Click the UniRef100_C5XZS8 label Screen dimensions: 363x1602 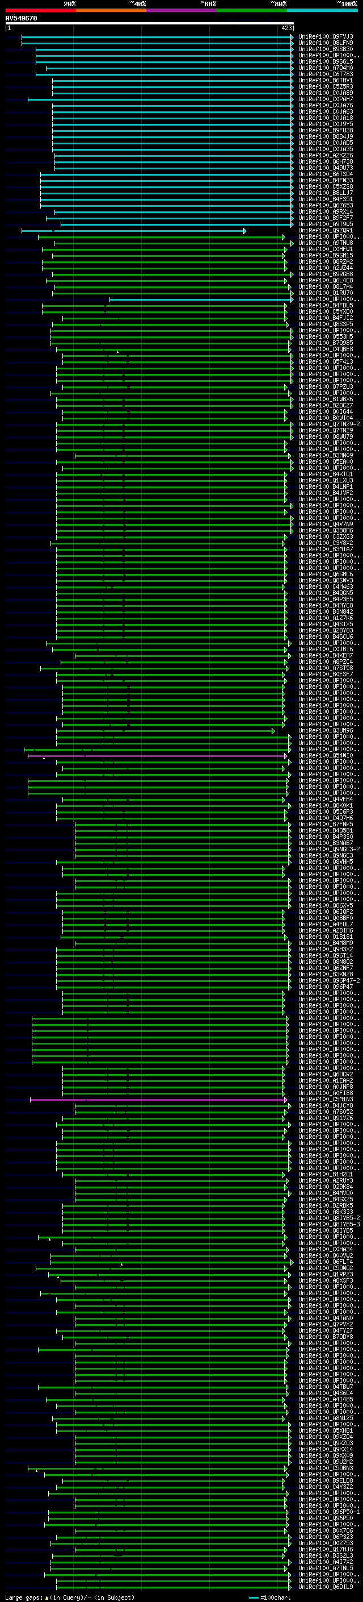pos(326,186)
